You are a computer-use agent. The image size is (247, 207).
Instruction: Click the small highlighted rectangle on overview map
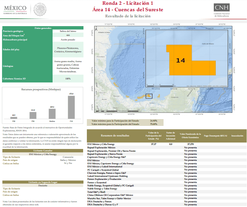[x=149, y=96]
